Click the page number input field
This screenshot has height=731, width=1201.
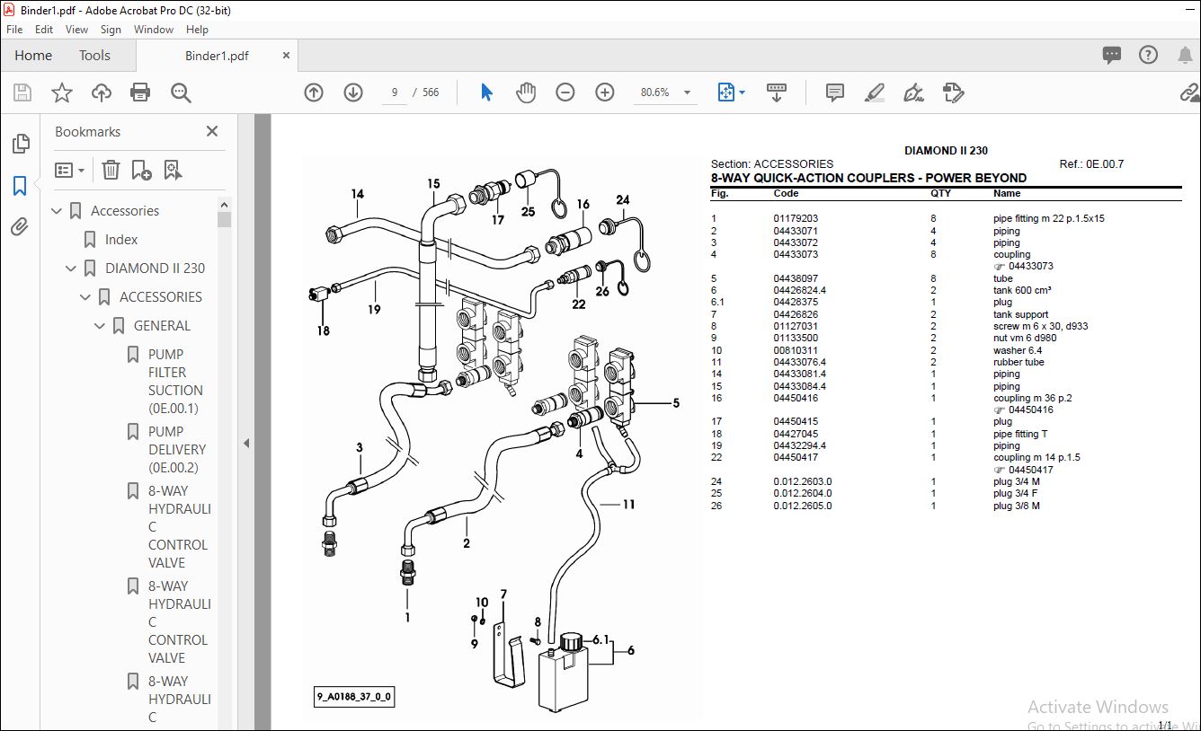tap(395, 92)
